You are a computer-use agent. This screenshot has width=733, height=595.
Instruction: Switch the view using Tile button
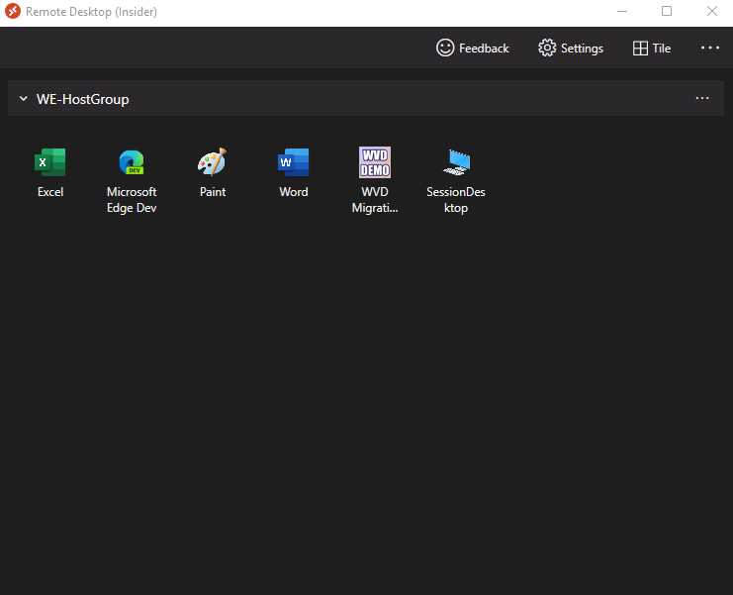(652, 49)
